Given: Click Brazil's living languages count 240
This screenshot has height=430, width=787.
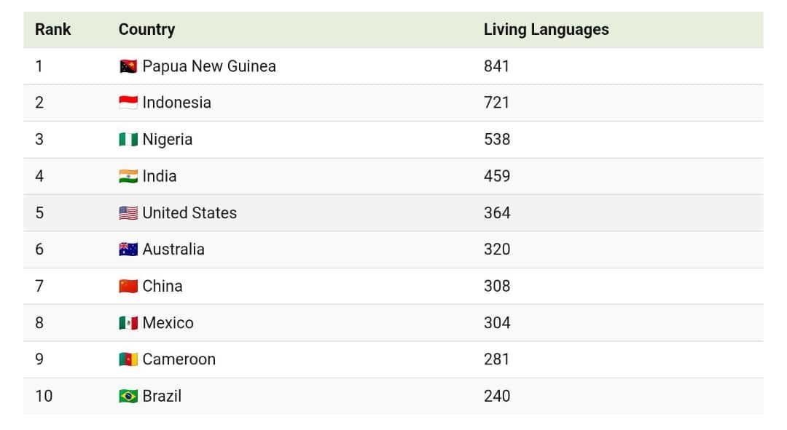Looking at the screenshot, I should [496, 396].
